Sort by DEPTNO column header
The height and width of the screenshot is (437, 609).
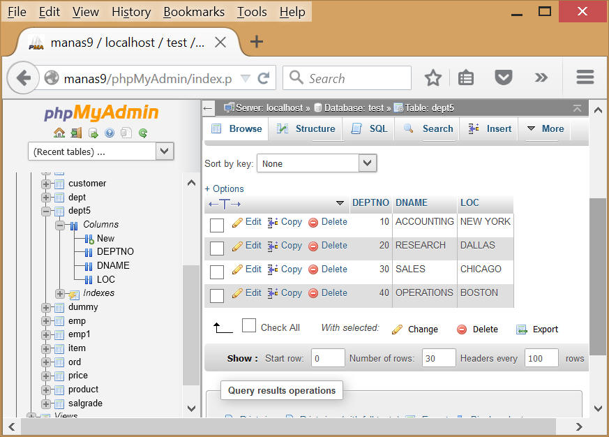(370, 203)
